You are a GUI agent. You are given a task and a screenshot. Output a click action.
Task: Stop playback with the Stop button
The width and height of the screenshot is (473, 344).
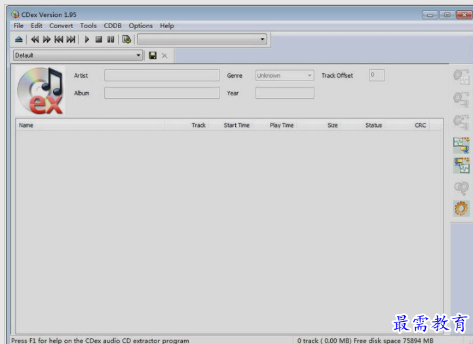[99, 39]
